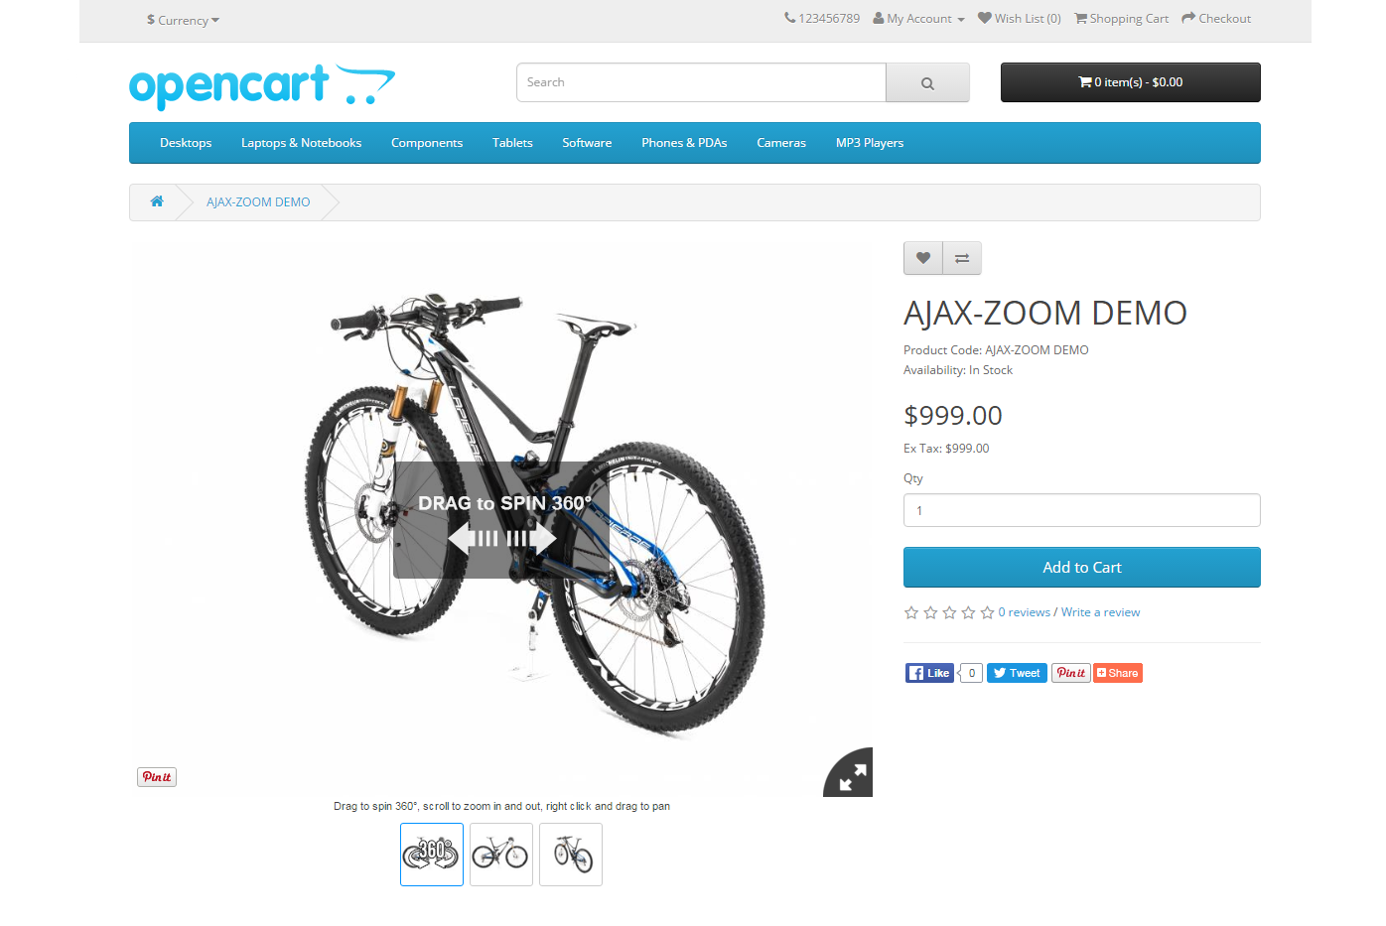Select the side-view bike thumbnail
Image resolution: width=1386 pixels, height=926 pixels.
[501, 855]
